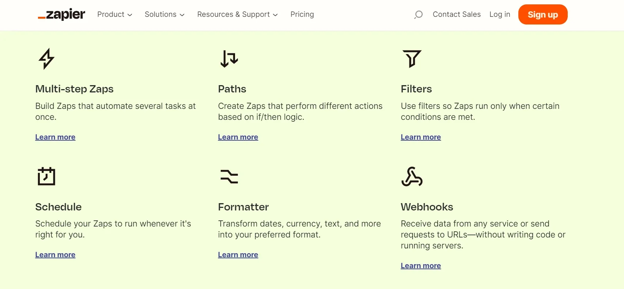This screenshot has height=289, width=624.
Task: Click the Schedule heading
Action: (58, 207)
